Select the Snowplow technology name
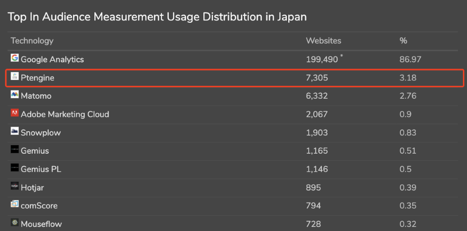467x231 pixels. coord(41,133)
